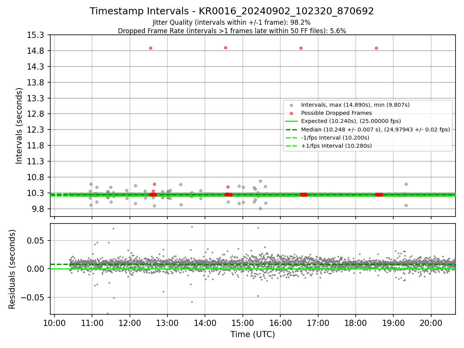
Task: Click the red dropped-frame marker near 16:30 at 14.9 s
Action: click(301, 48)
